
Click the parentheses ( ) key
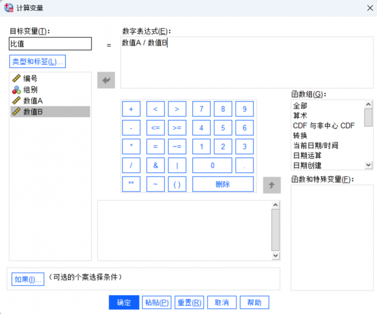177,184
